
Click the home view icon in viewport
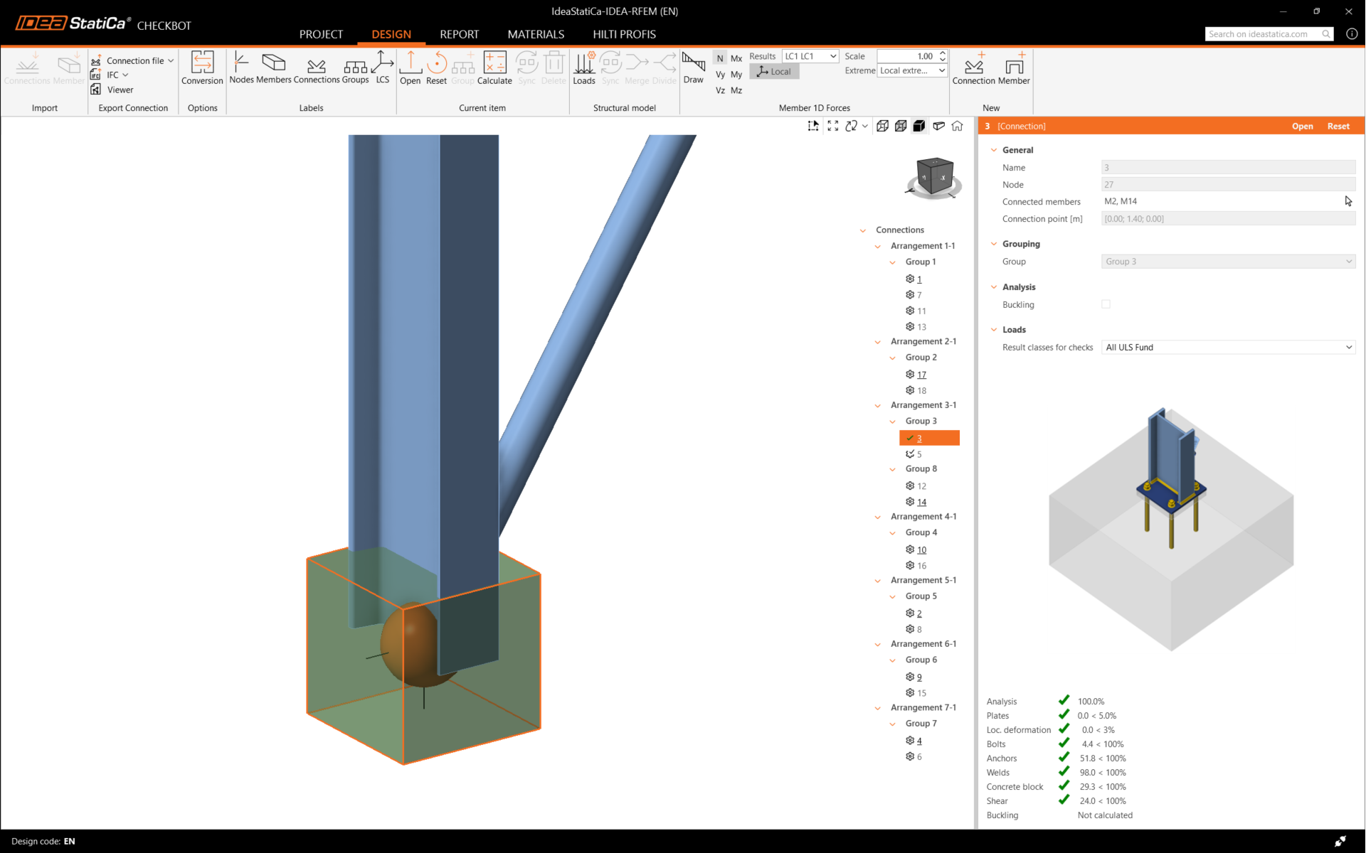tap(957, 126)
